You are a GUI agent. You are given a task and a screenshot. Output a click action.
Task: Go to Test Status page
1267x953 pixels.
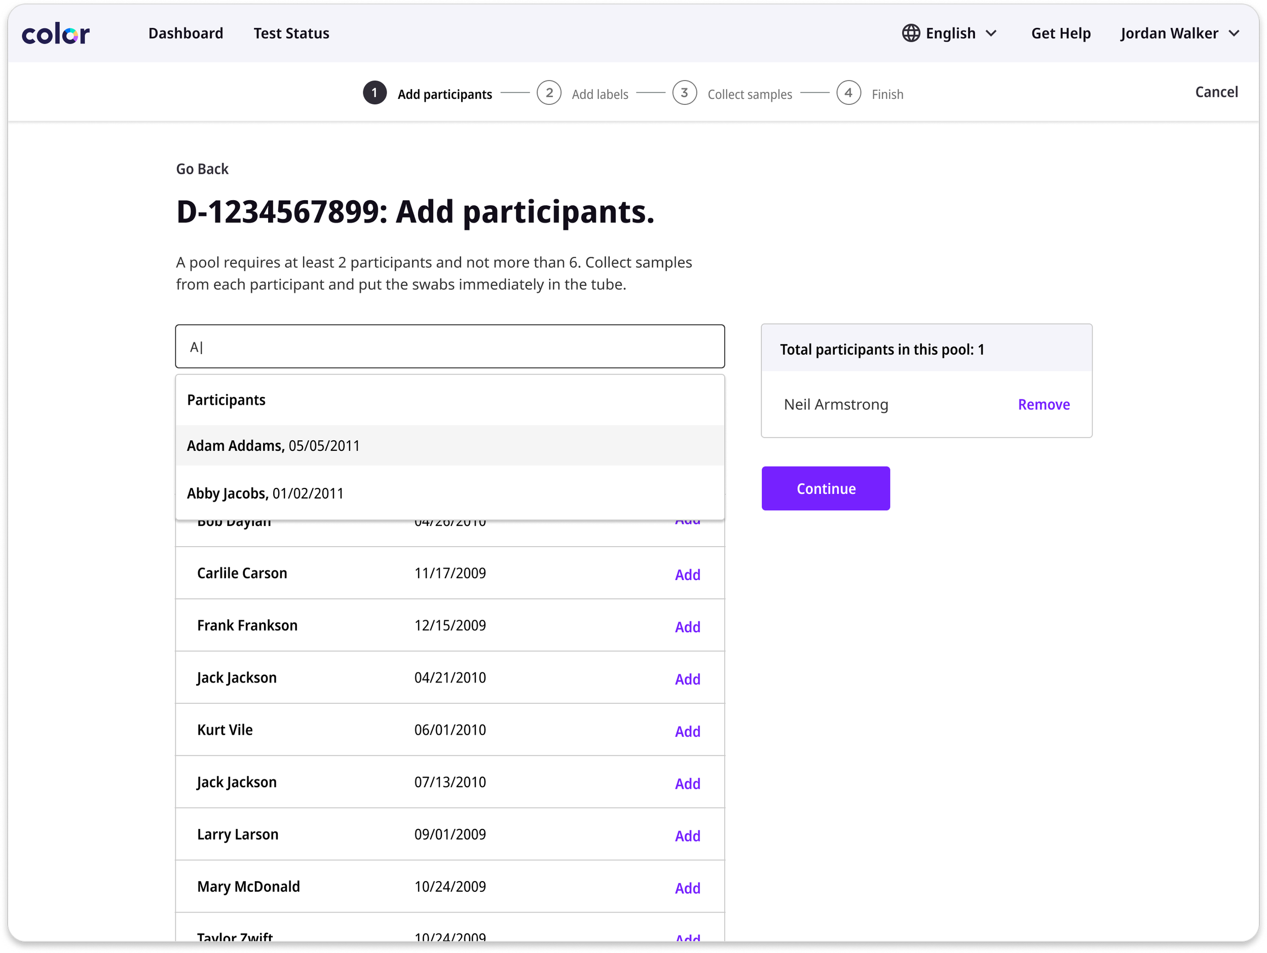tap(291, 33)
